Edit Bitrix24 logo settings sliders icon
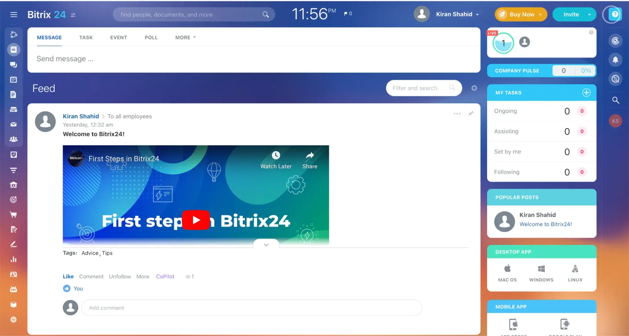 point(73,15)
